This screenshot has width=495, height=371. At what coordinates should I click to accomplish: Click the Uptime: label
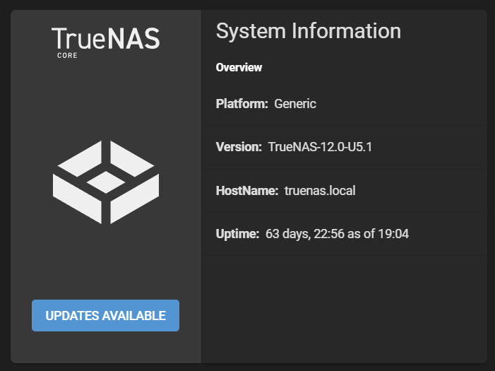[237, 234]
